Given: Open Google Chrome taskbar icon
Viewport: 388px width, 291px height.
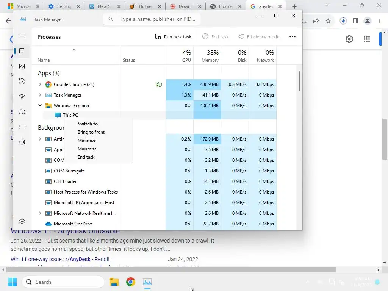Looking at the screenshot, I should (x=131, y=282).
